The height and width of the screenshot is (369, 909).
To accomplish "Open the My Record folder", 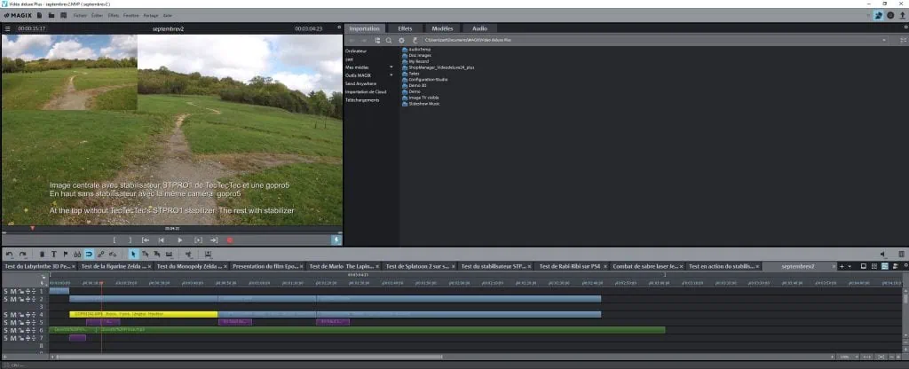I will click(x=415, y=61).
